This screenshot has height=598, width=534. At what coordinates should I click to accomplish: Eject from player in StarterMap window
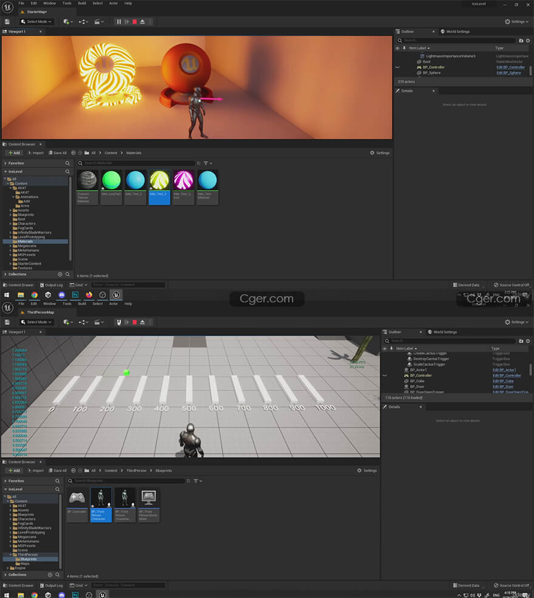point(142,22)
